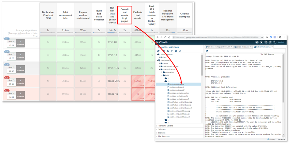
Task: Click the failed 557ms stage cell
Action: coord(138,81)
